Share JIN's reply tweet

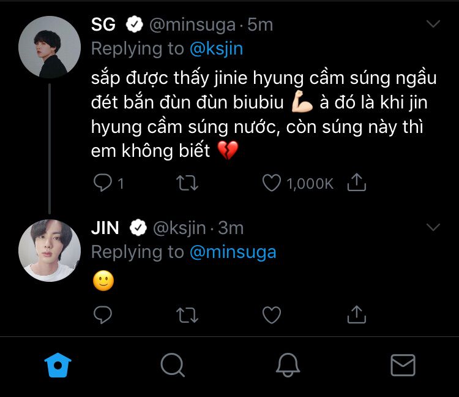point(356,314)
